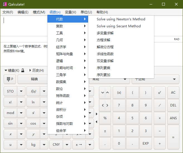Screen dimensions: 183x153
Task: Click the x-bar mean key
Action: 33,113
